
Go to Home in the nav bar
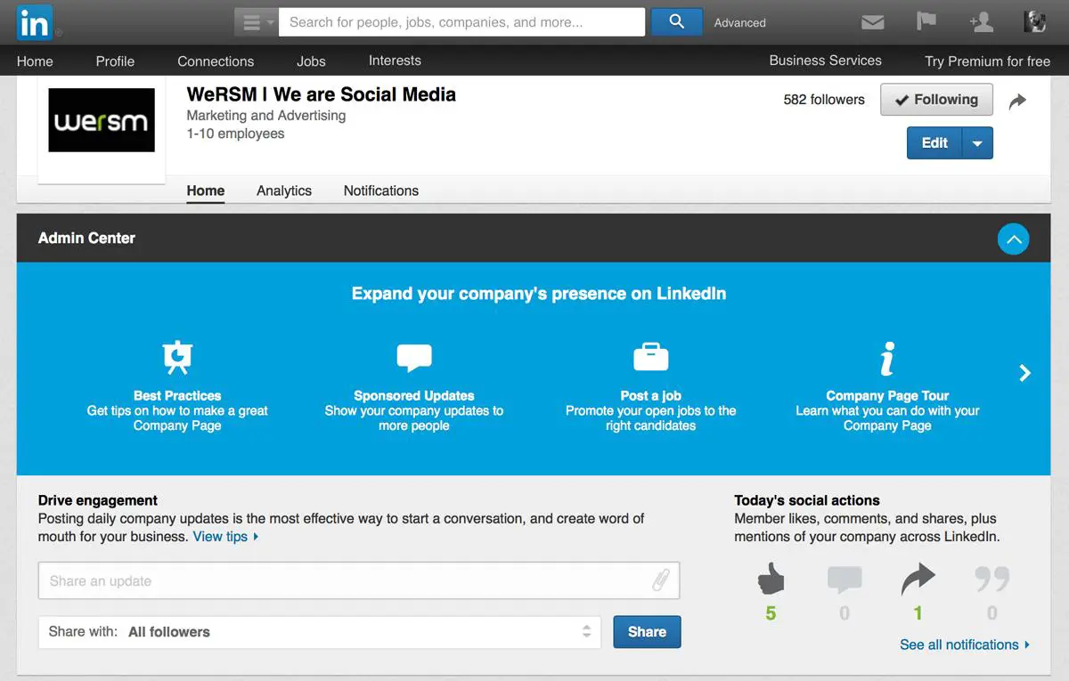35,61
